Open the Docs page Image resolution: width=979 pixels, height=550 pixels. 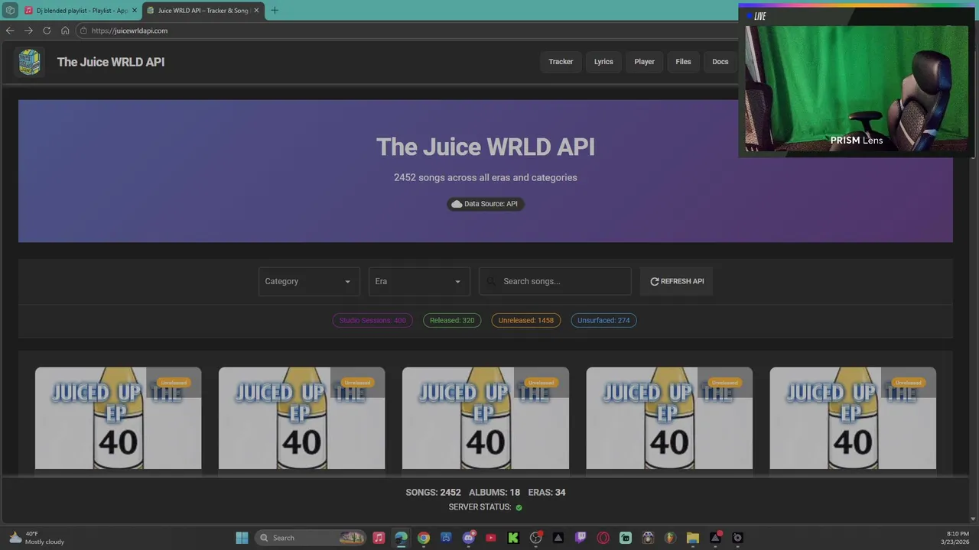coord(720,62)
